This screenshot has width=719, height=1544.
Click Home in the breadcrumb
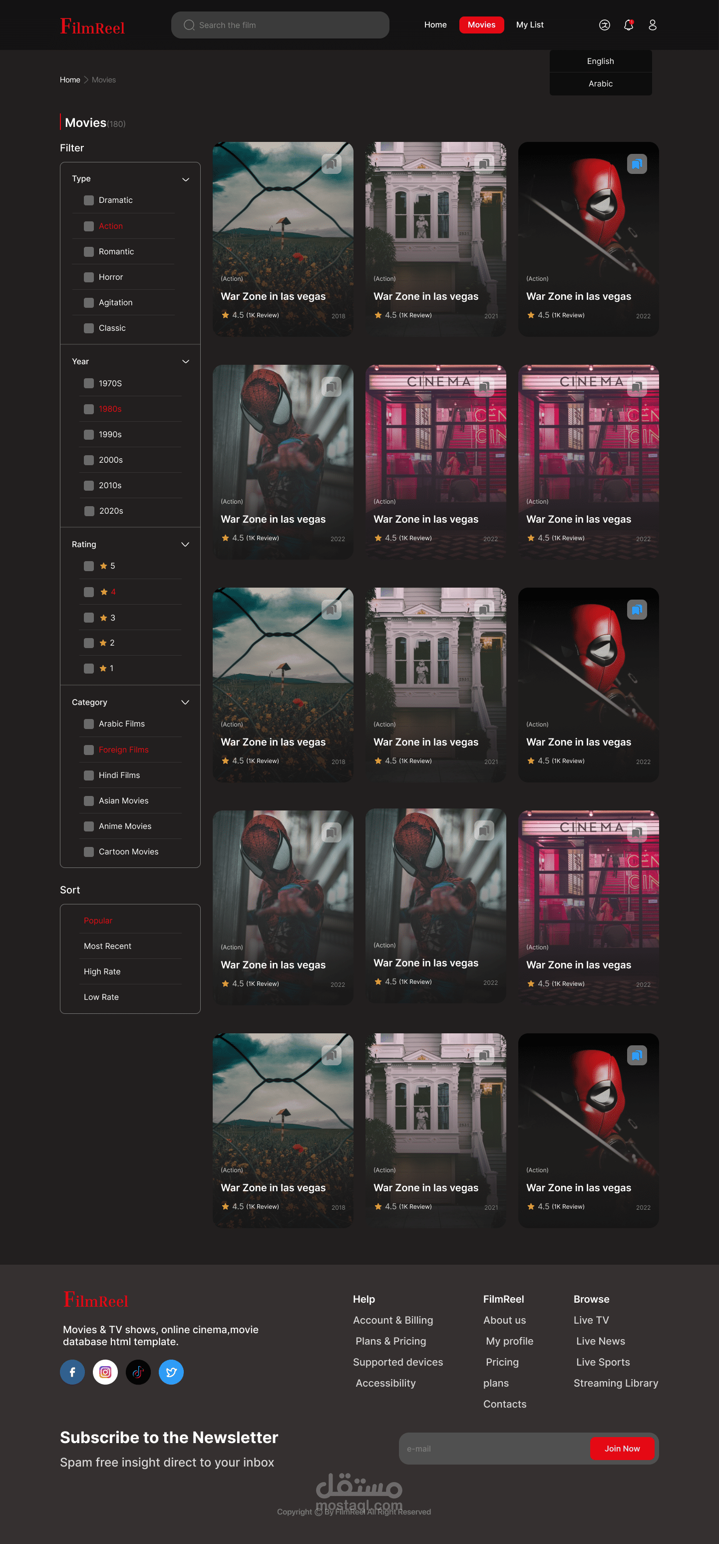[x=70, y=80]
